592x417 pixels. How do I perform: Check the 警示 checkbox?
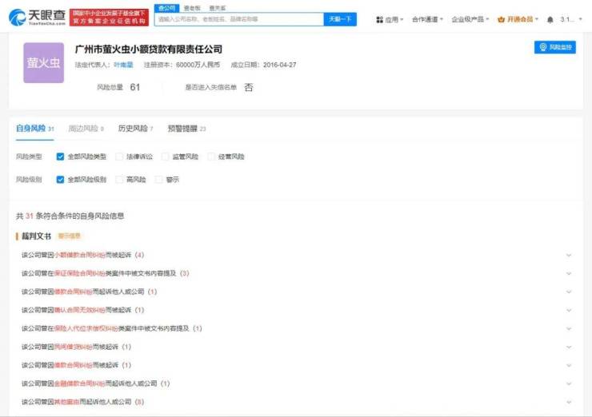point(159,180)
